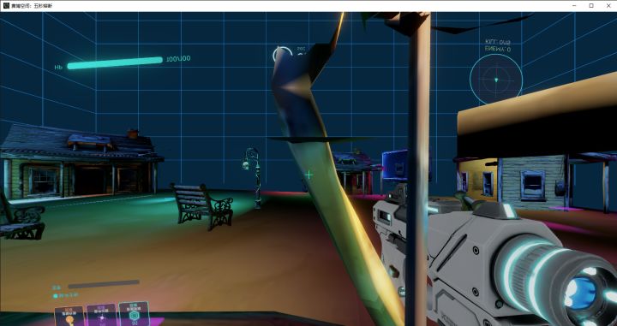This screenshot has height=326, width=617.
Task: Click the KILL counter text above radar
Action: (x=498, y=42)
